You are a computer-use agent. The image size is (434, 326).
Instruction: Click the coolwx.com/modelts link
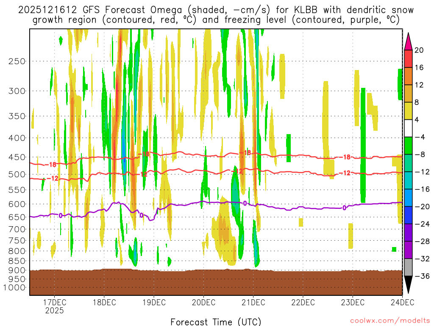[390, 321]
